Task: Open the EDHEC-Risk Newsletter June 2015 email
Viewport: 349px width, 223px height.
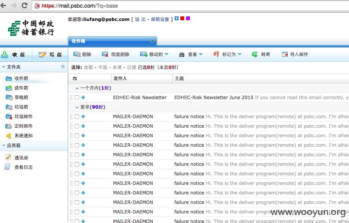Action: (214, 98)
